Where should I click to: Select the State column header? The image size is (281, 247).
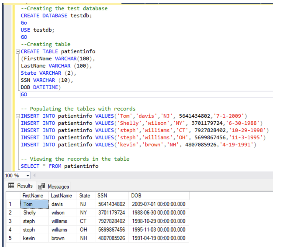point(85,196)
